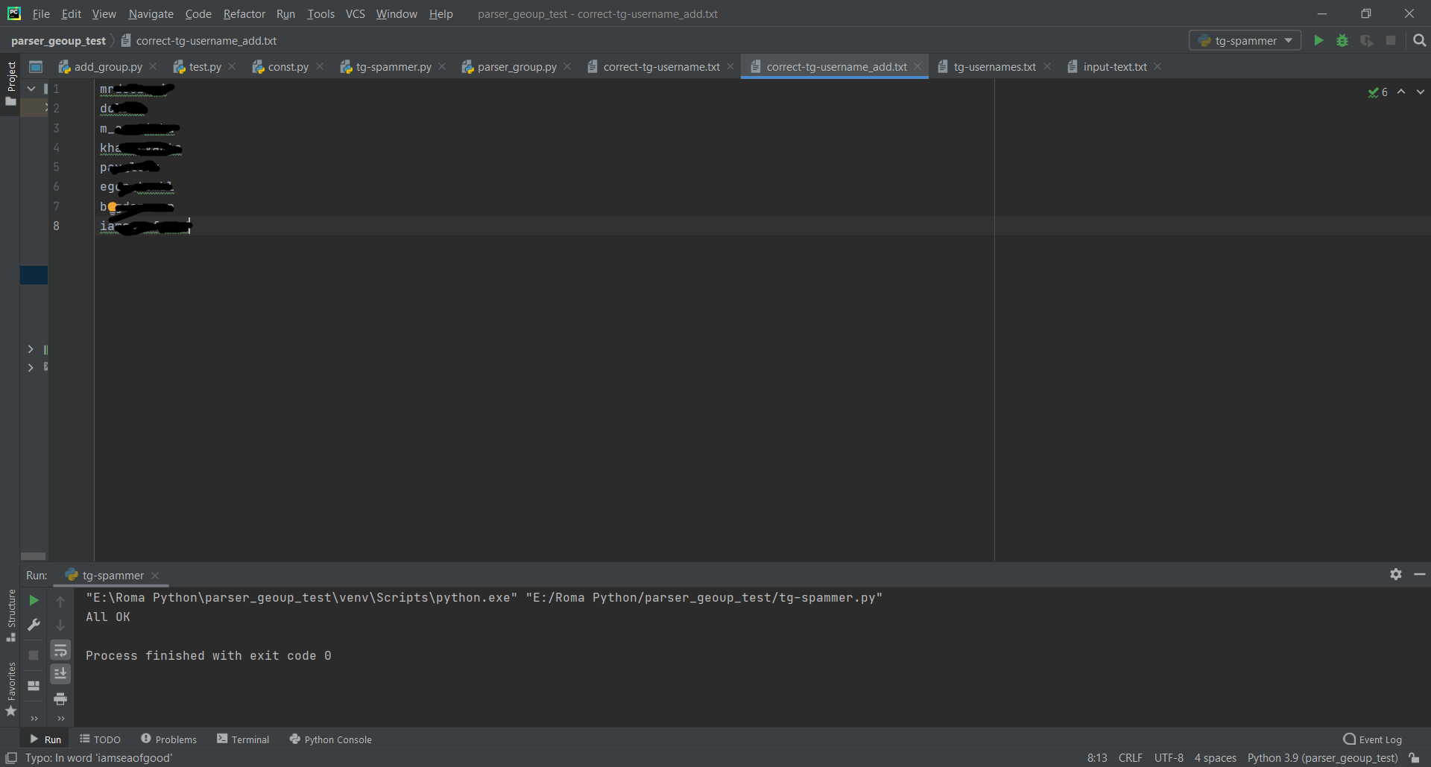
Task: Open the File menu
Action: pos(41,13)
